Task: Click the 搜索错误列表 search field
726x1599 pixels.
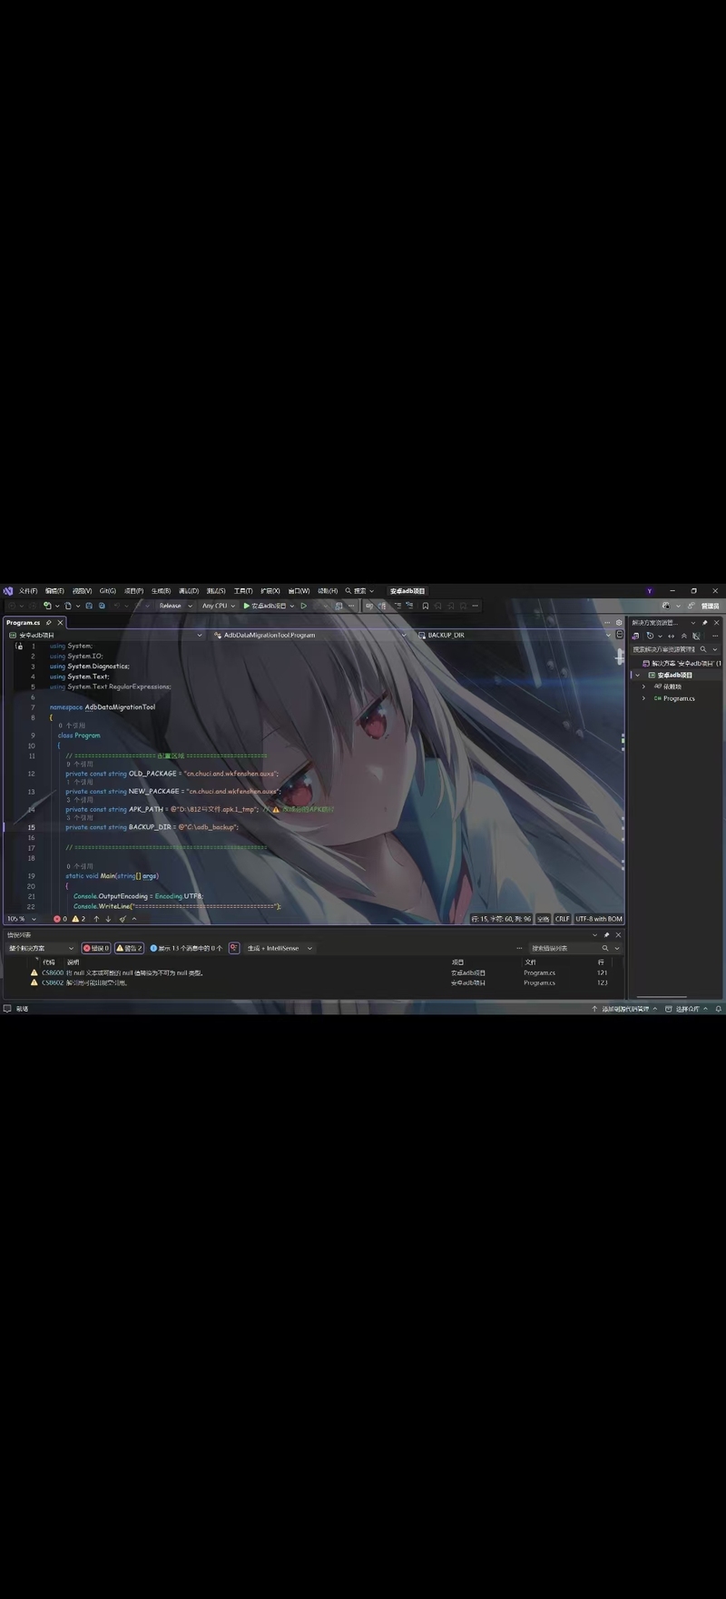Action: (575, 948)
